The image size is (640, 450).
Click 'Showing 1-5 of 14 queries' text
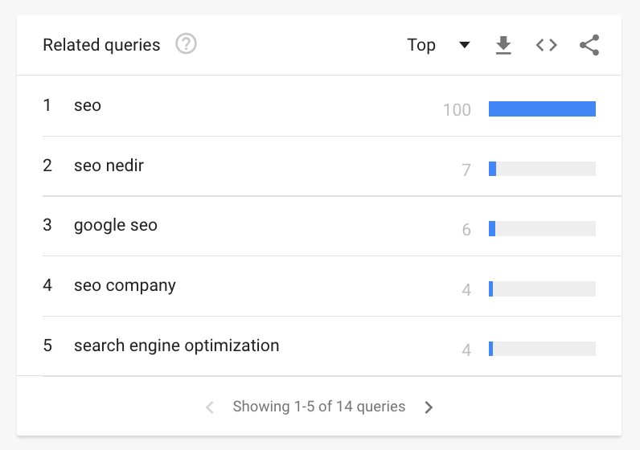point(318,407)
